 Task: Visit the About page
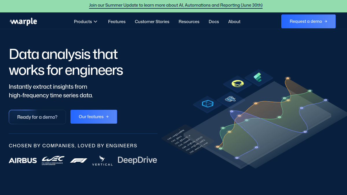point(234,22)
